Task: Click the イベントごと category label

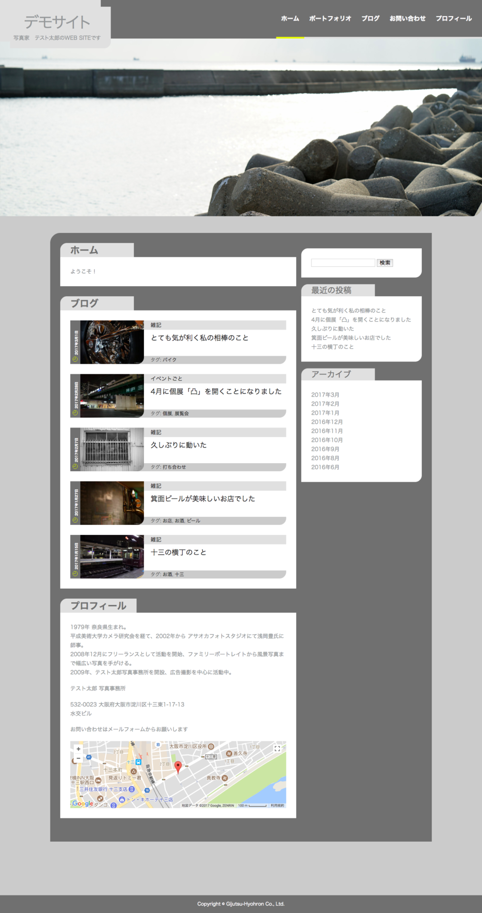Action: click(x=166, y=379)
